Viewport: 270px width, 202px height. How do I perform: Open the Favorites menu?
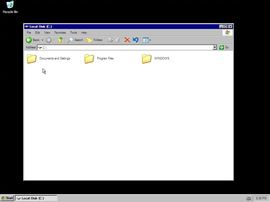(60, 32)
